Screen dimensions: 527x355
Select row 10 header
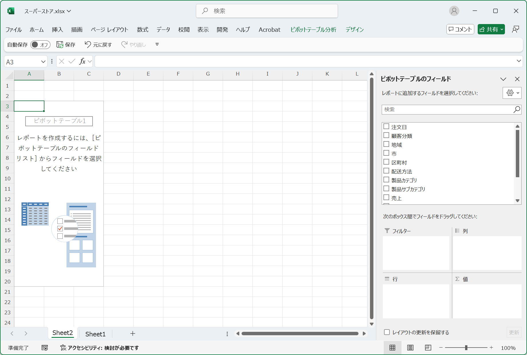click(x=7, y=178)
